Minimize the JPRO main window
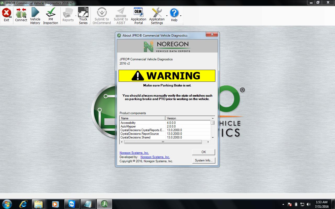This screenshot has height=209, width=335. (311, 2)
